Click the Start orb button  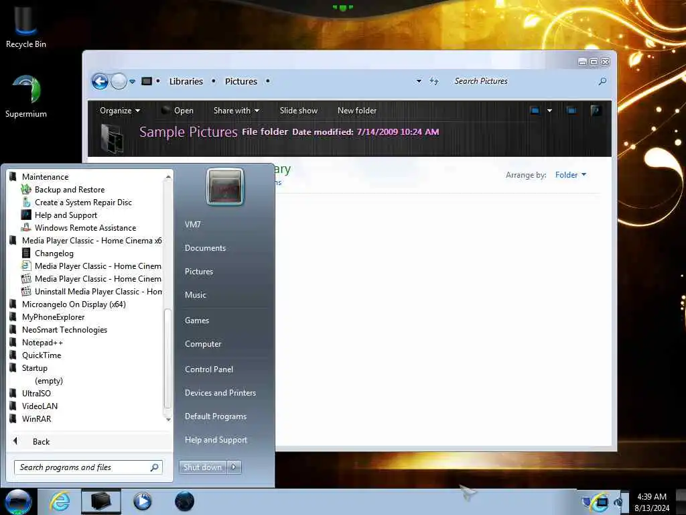(x=18, y=502)
